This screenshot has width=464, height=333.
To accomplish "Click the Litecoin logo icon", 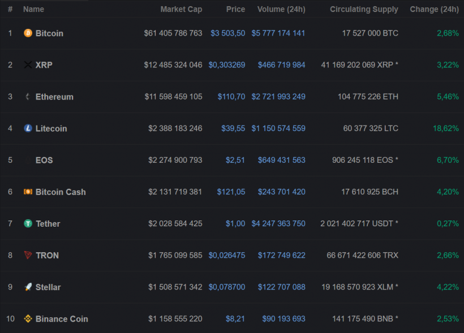I will [x=28, y=128].
